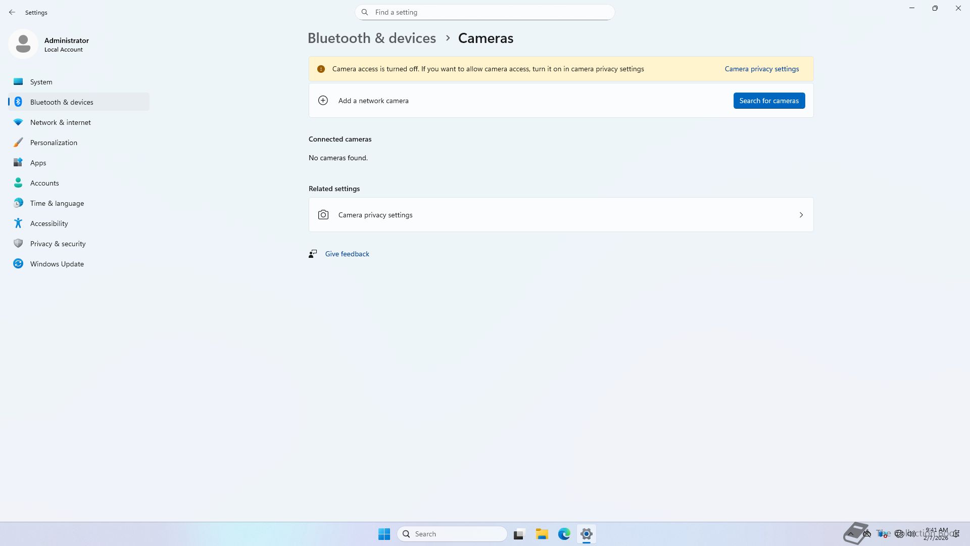The height and width of the screenshot is (546, 970).
Task: Go back to the Bluetooth & devices breadcrumb
Action: [x=371, y=38]
